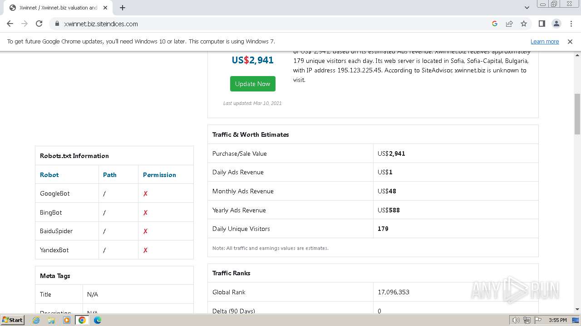Image resolution: width=581 pixels, height=326 pixels.
Task: Sort by Path column header
Action: (110, 175)
